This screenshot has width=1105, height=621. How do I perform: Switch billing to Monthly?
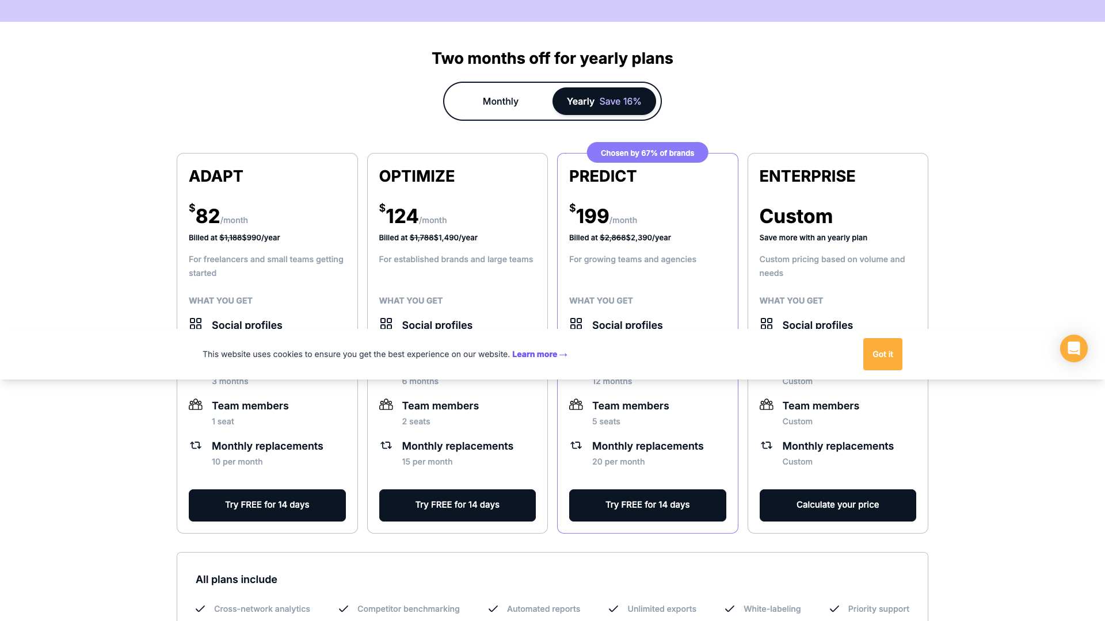[500, 101]
